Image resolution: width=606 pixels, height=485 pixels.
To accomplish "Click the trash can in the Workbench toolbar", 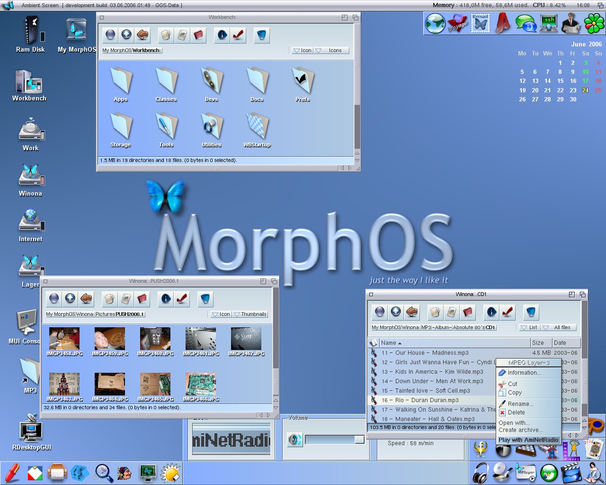I will point(261,35).
